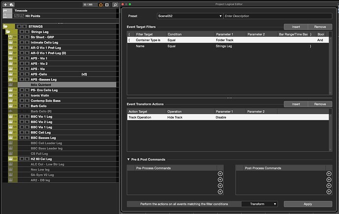This screenshot has width=339, height=214.
Task: Open the Preset dropdown showing Scene052
Action: [x=190, y=16]
